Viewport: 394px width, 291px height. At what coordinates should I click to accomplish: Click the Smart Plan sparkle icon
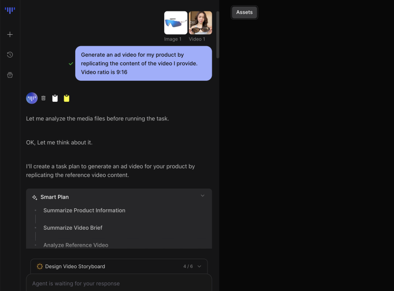point(34,197)
